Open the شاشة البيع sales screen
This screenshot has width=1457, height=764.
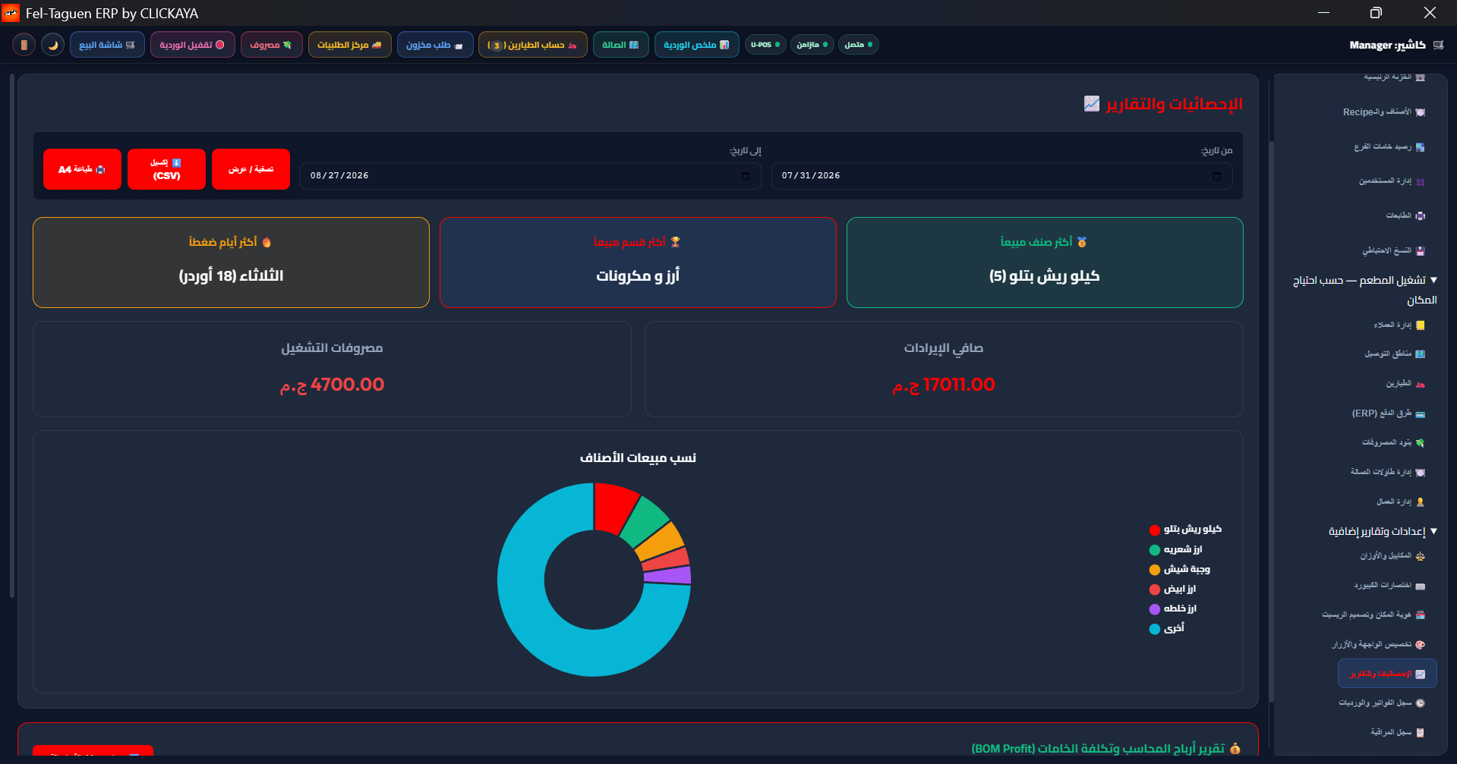pos(107,45)
